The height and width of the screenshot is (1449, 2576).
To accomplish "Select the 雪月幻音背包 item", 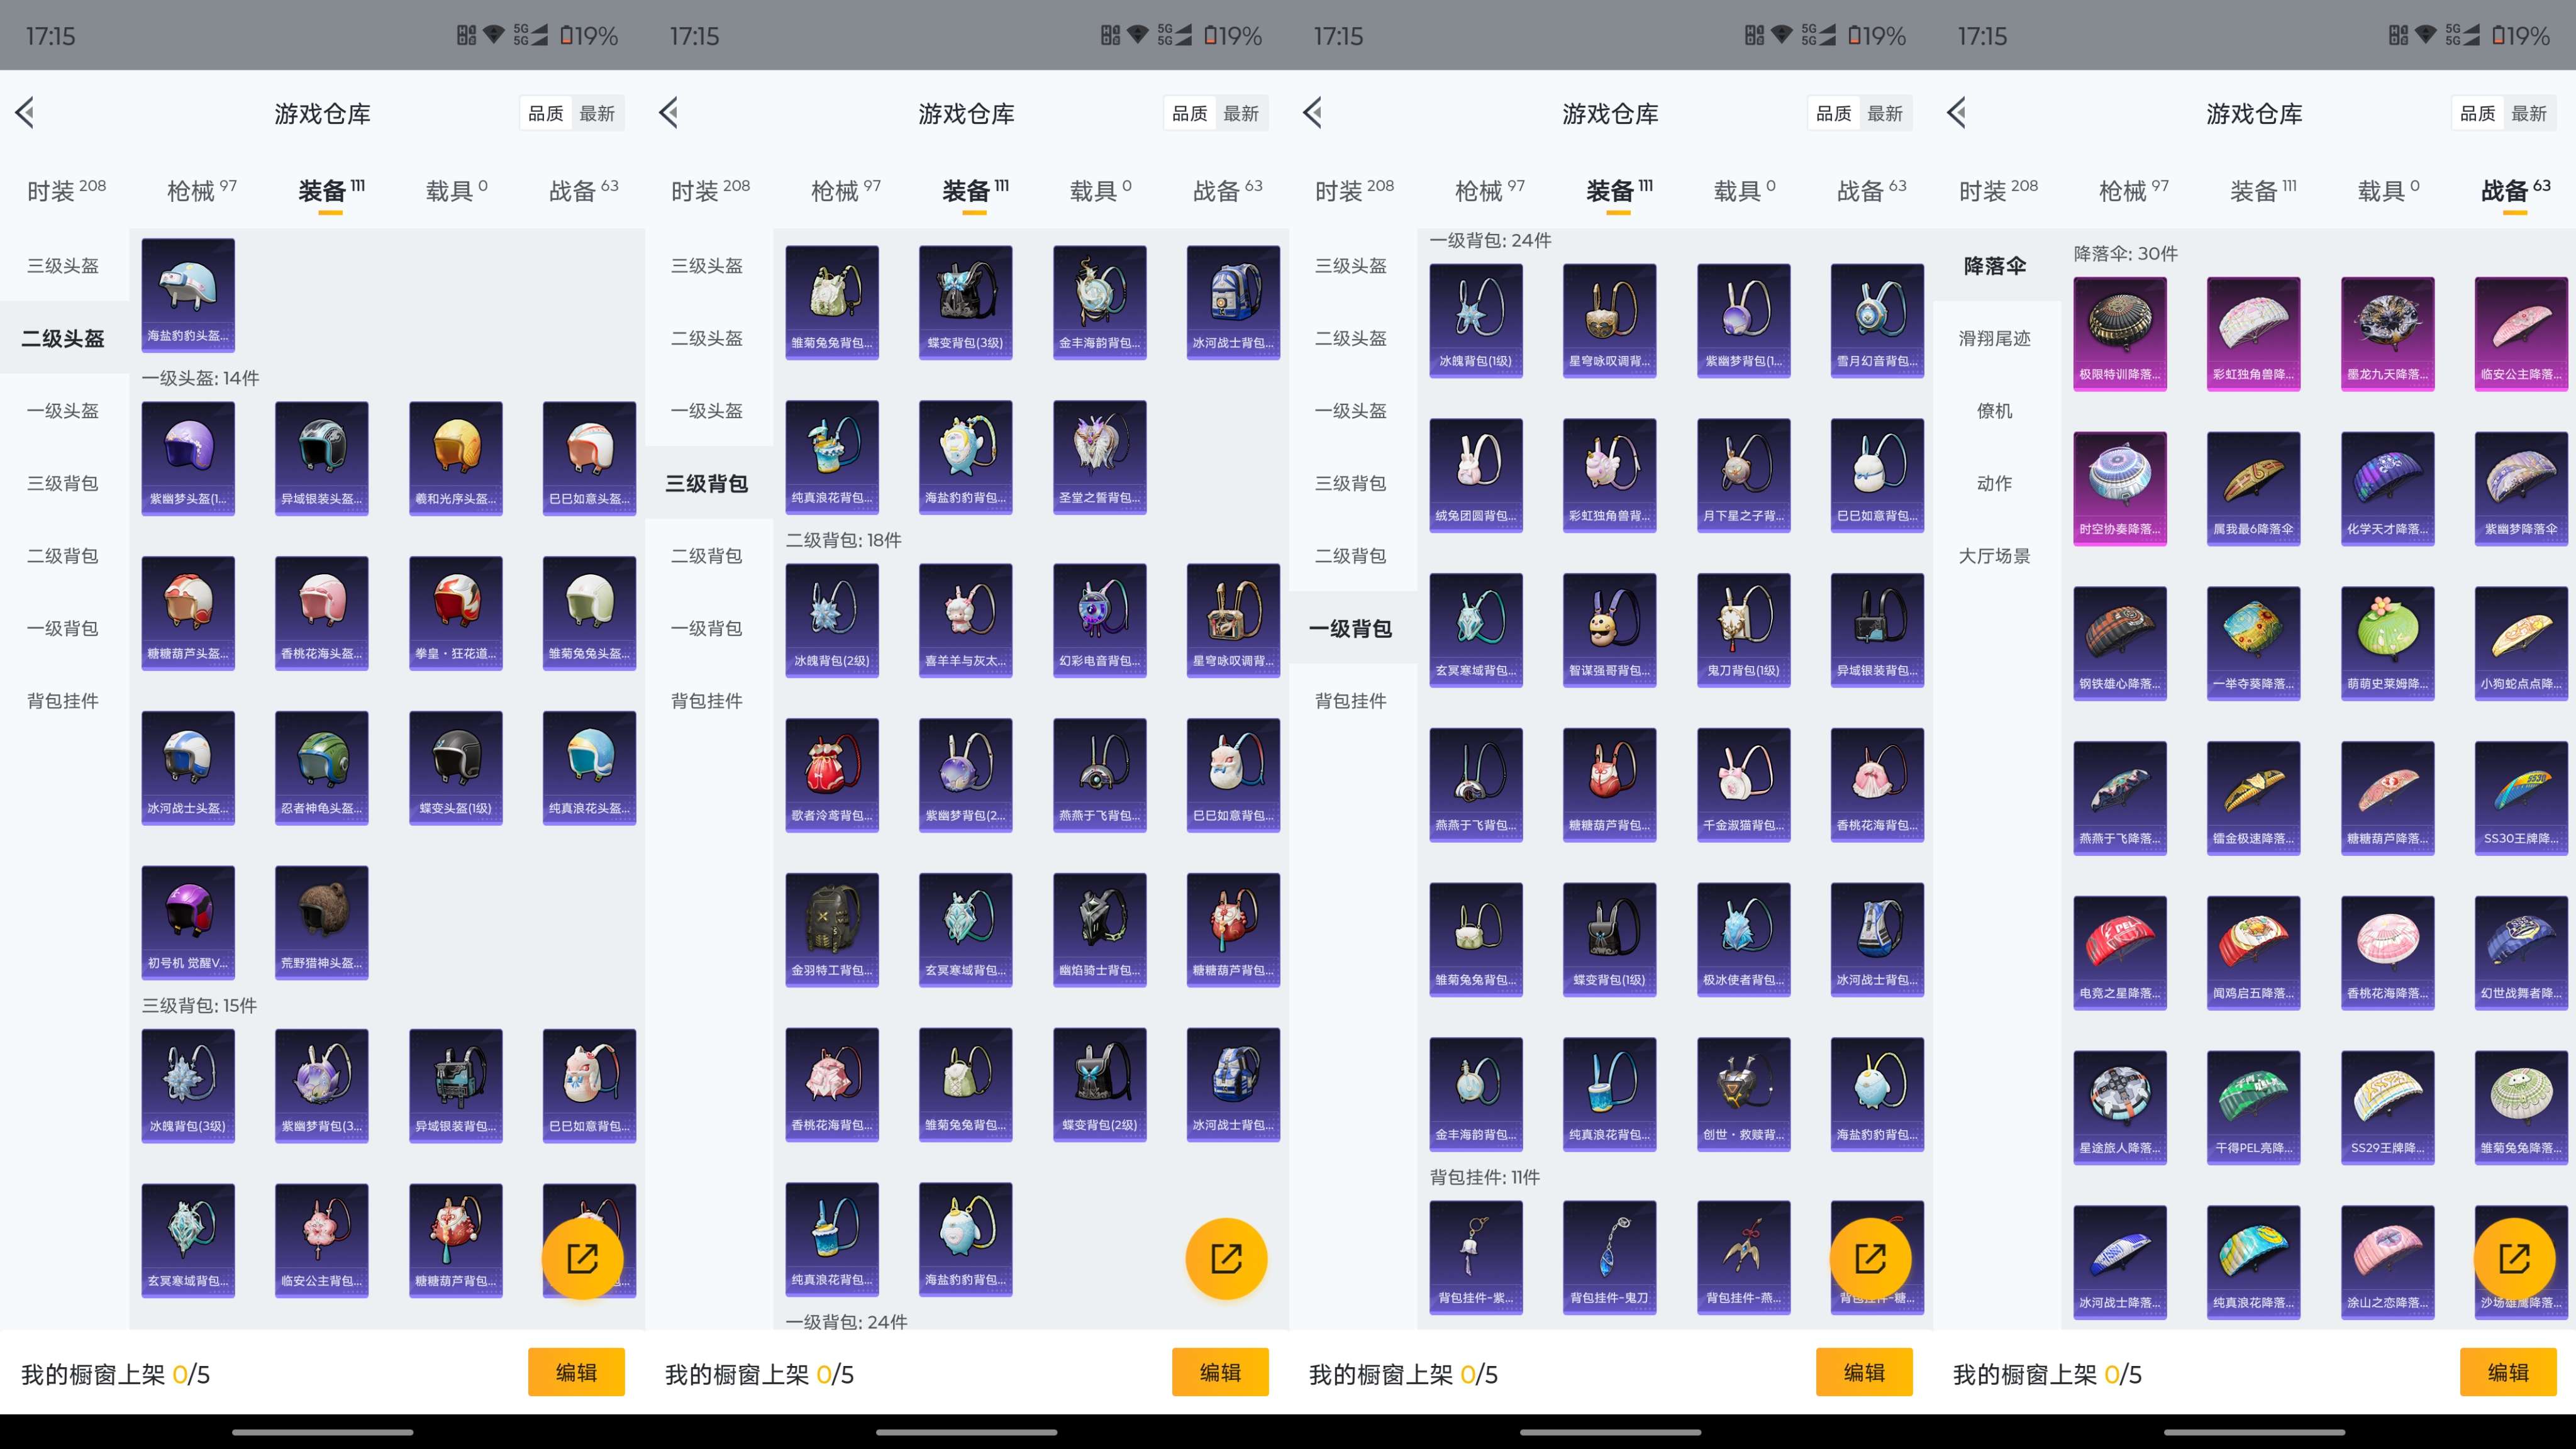I will [1878, 321].
